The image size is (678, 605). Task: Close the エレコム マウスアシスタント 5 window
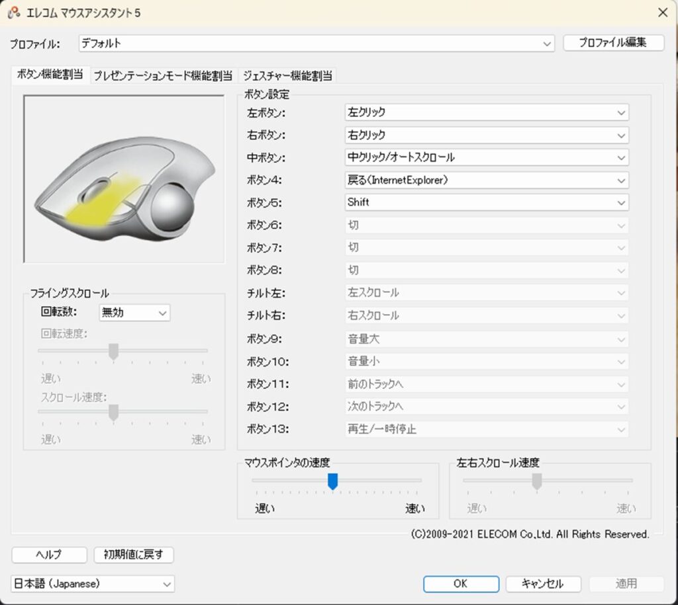(x=663, y=13)
